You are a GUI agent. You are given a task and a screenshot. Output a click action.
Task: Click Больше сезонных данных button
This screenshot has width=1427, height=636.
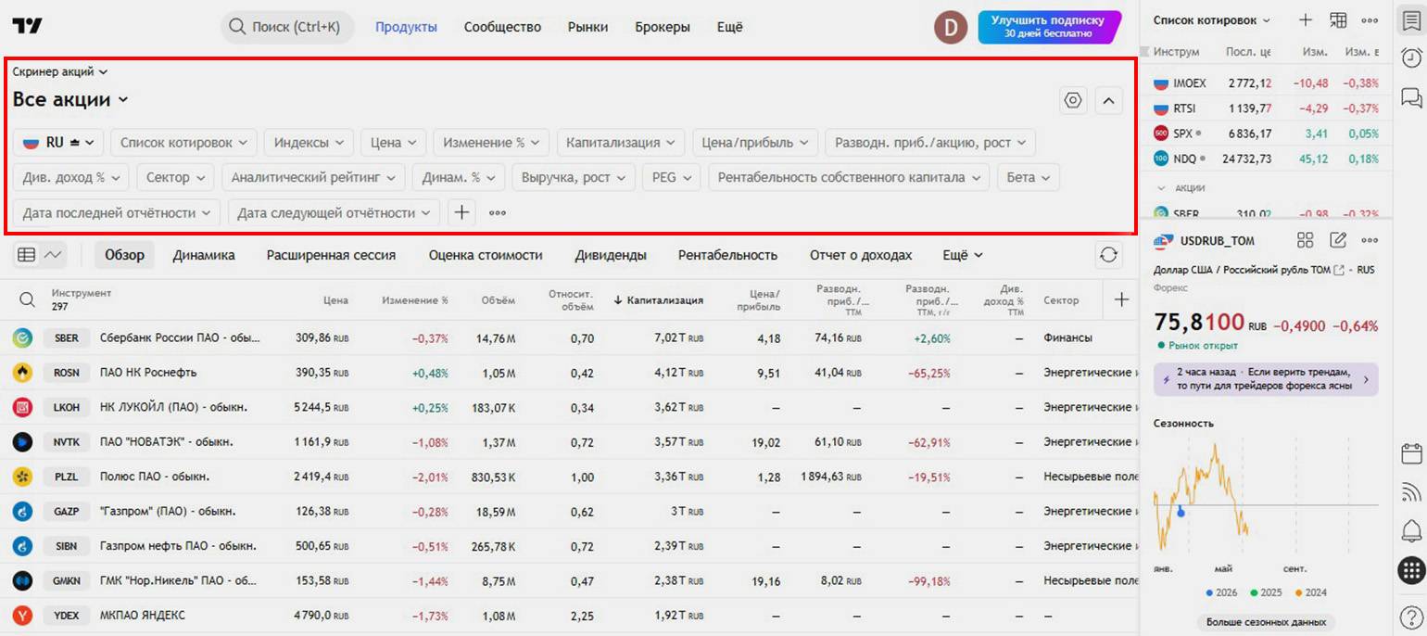[1265, 621]
